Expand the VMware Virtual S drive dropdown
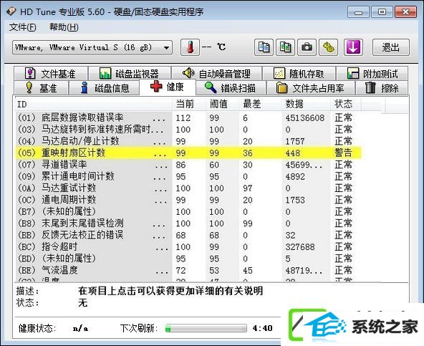 click(92, 47)
